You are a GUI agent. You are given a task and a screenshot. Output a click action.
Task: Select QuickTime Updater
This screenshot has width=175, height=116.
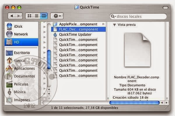[78, 35]
